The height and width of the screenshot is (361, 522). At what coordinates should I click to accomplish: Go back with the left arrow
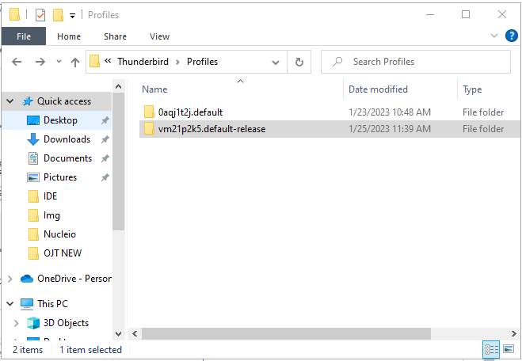pyautogui.click(x=17, y=62)
